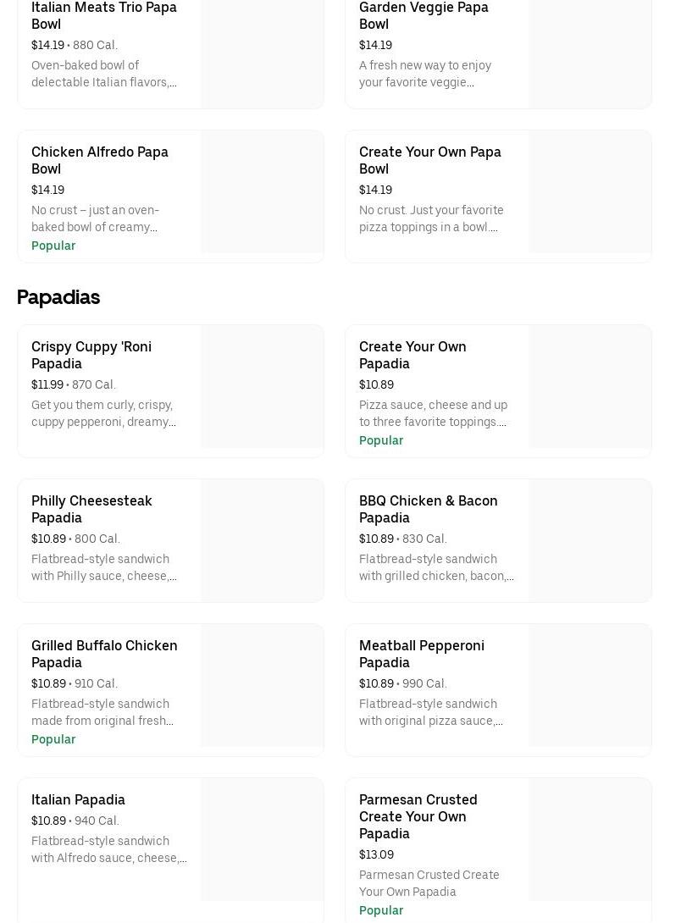Select the Meatball Pepperoni Papadia title
Image resolution: width=681 pixels, height=923 pixels.
point(421,654)
